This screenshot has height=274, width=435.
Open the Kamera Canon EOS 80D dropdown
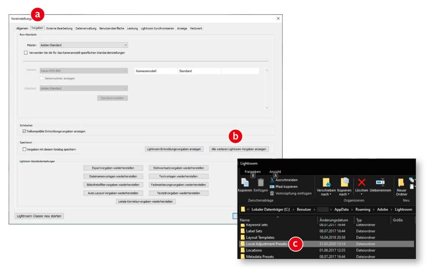[x=84, y=71]
